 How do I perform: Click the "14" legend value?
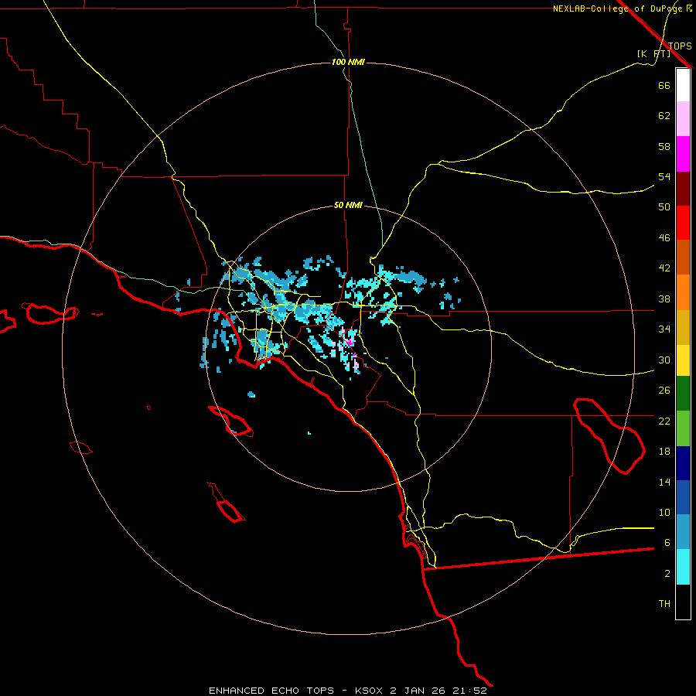click(664, 482)
